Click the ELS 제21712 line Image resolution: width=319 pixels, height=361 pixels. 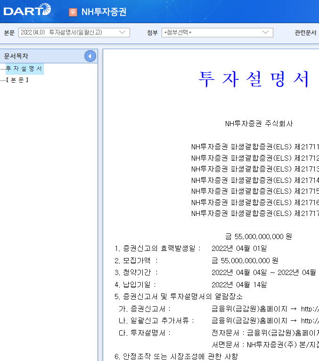point(255,158)
